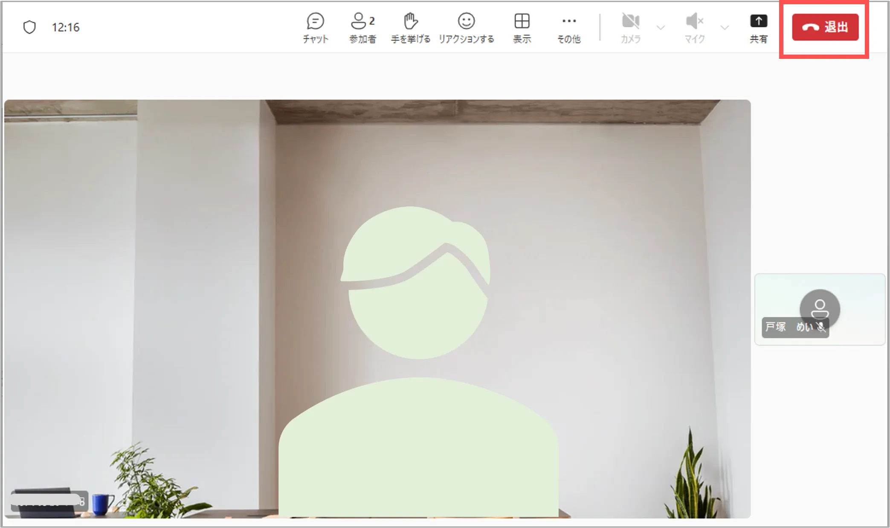Click muted mic icon beside 戸塚 めい

(821, 328)
